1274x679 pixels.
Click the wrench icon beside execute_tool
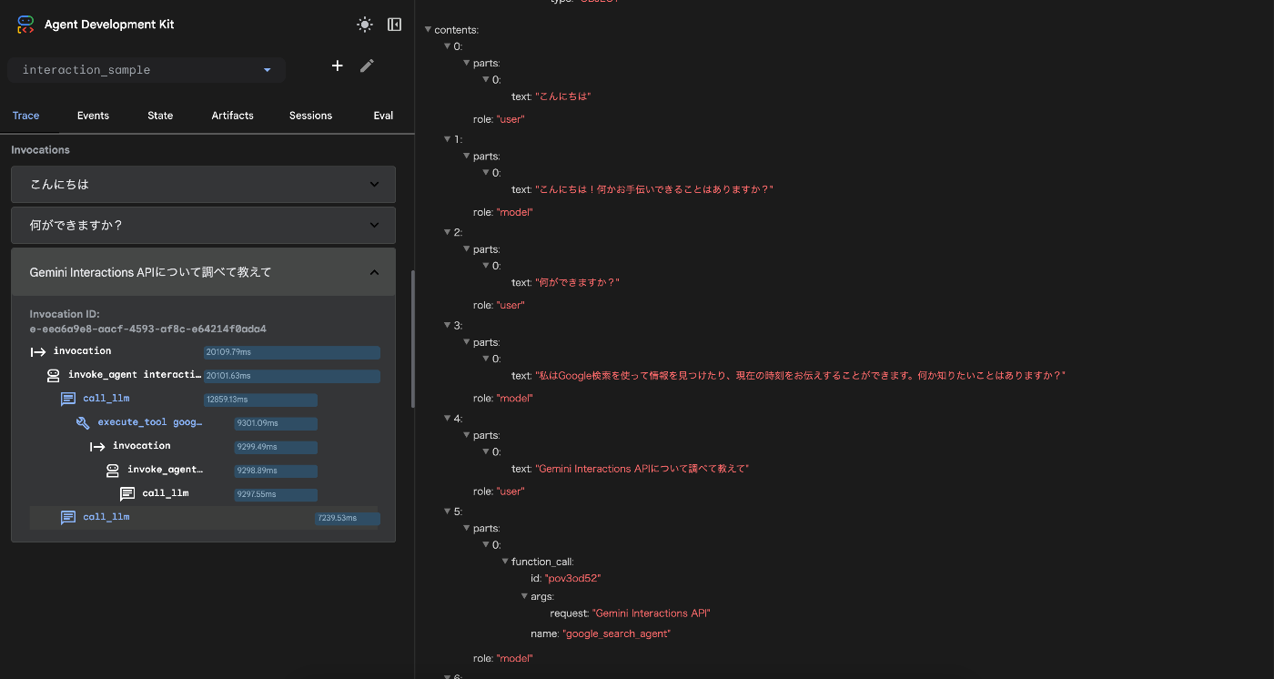pyautogui.click(x=83, y=422)
